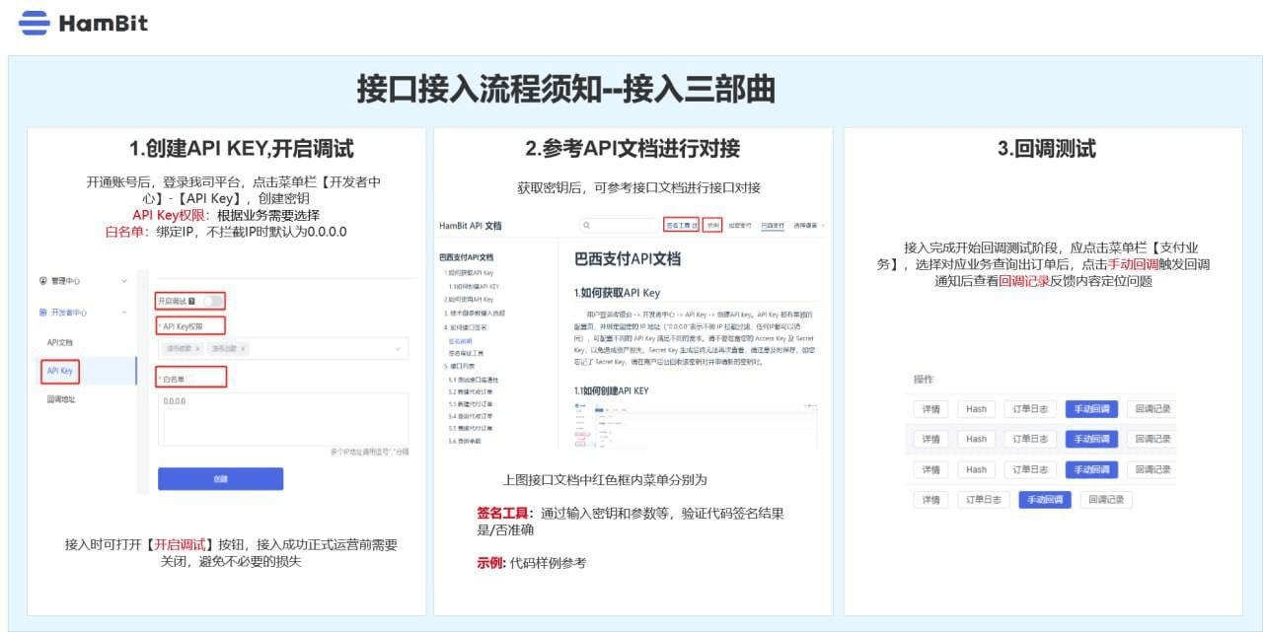1263x632 pixels.
Task: Open the 签名工具 link in docs header
Action: [x=682, y=225]
